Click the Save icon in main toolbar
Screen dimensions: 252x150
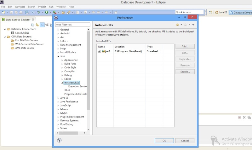(x=11, y=12)
